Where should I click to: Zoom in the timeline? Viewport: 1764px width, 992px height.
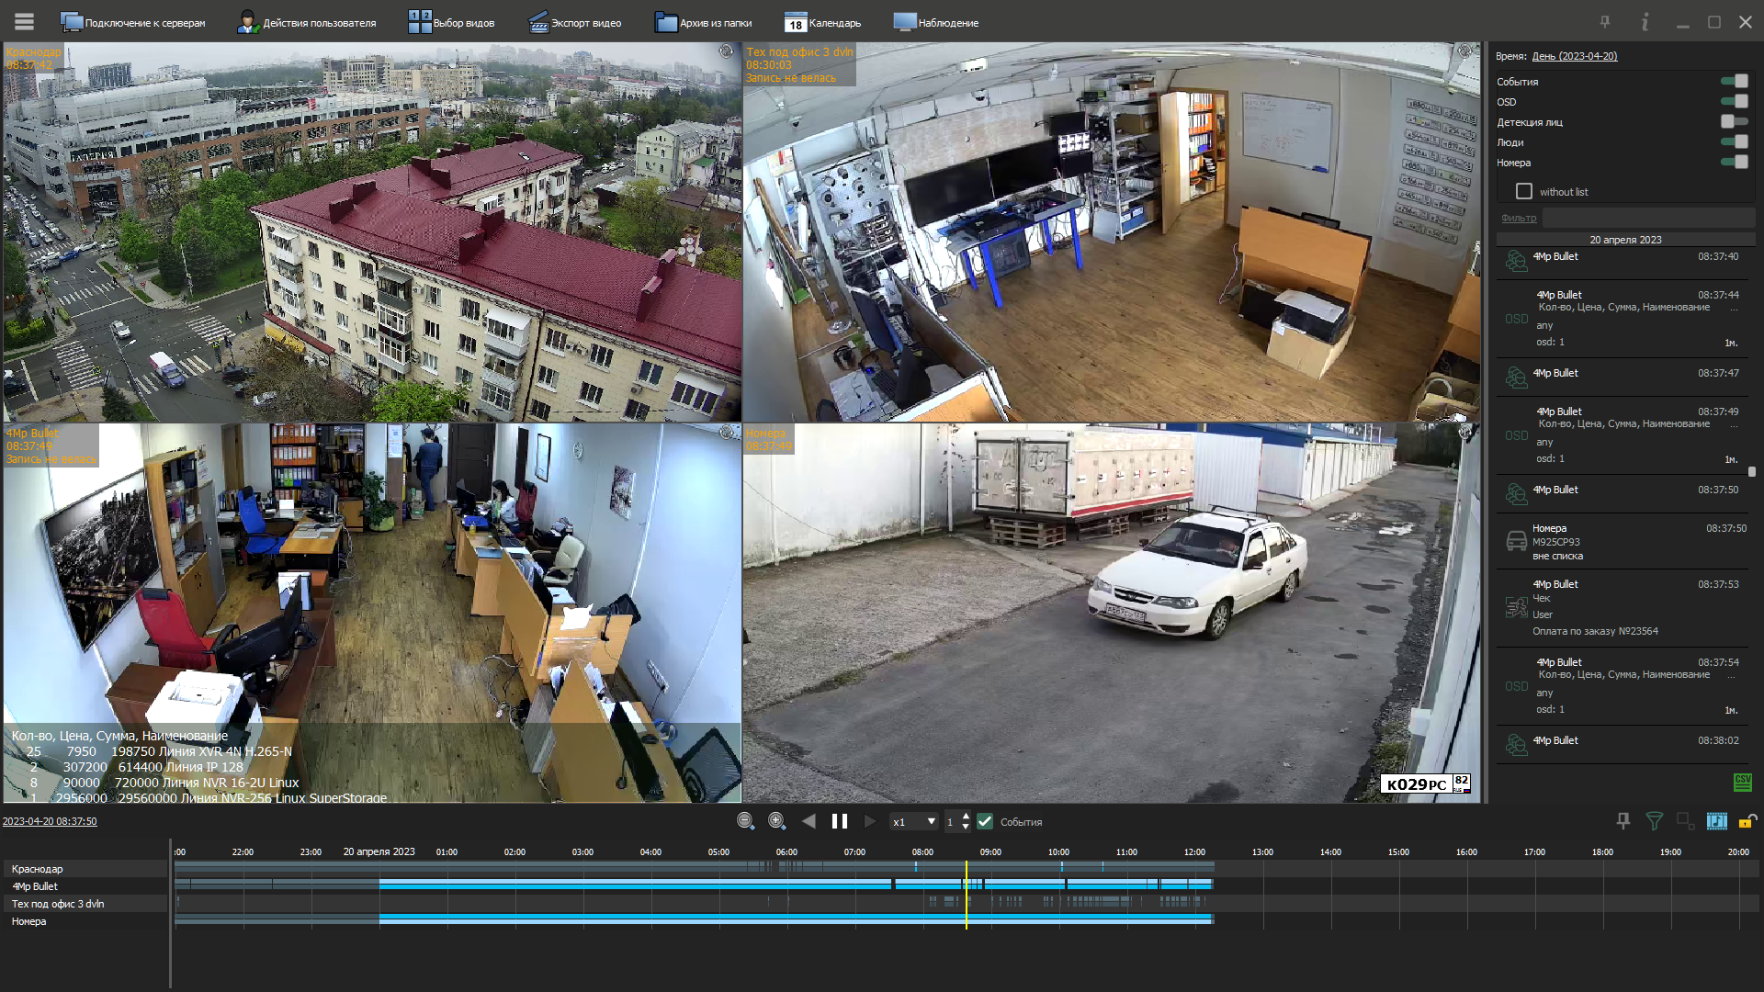[x=777, y=821]
